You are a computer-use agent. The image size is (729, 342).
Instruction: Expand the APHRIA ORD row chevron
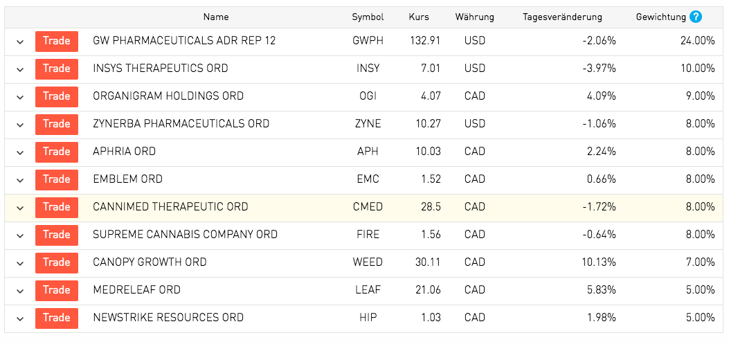tap(20, 152)
